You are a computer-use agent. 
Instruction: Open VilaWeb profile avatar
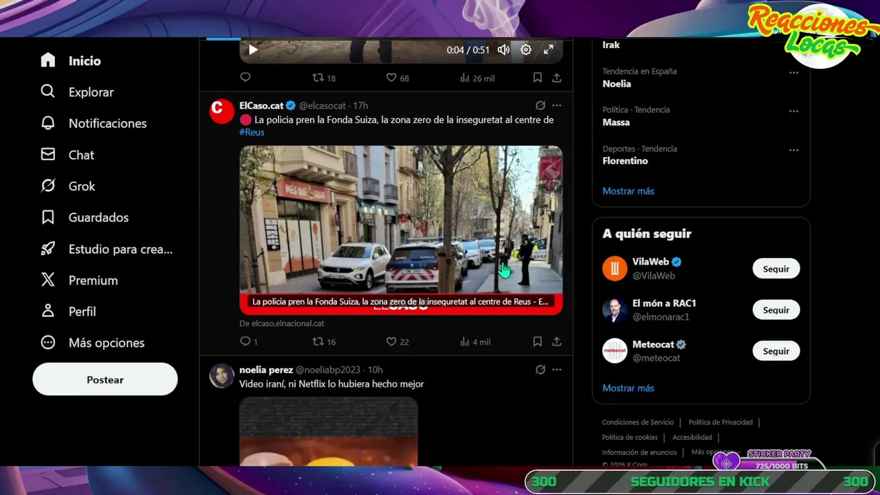click(x=615, y=268)
